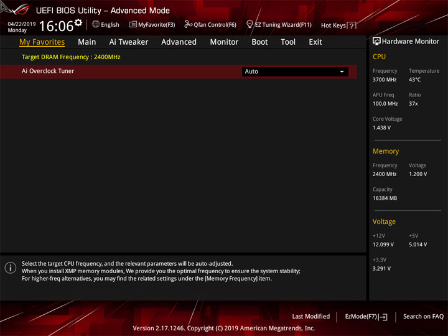This screenshot has width=448, height=336.
Task: Click Memory frequency value 2400 MHz
Action: pos(385,174)
